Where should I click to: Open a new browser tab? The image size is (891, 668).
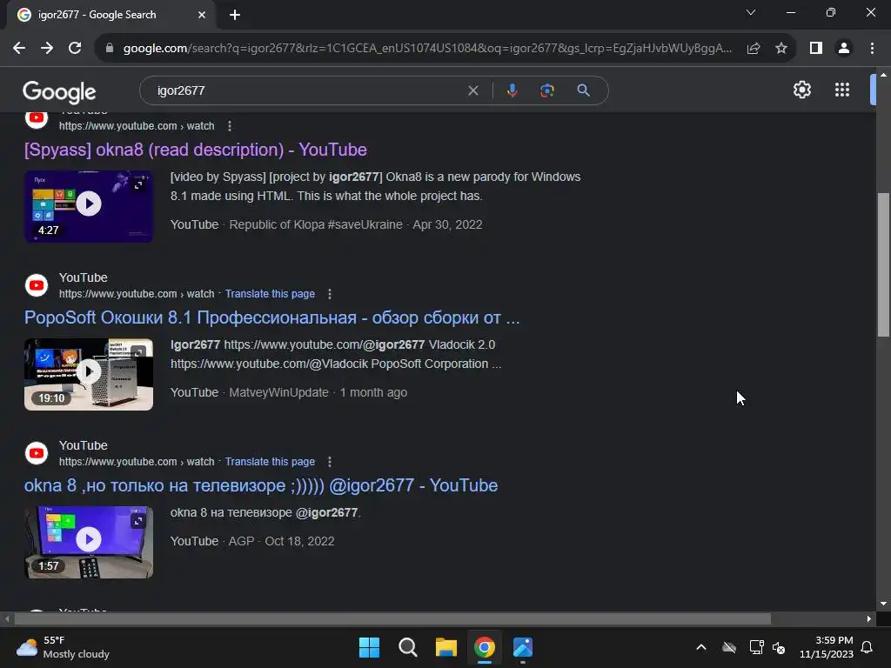click(x=235, y=15)
